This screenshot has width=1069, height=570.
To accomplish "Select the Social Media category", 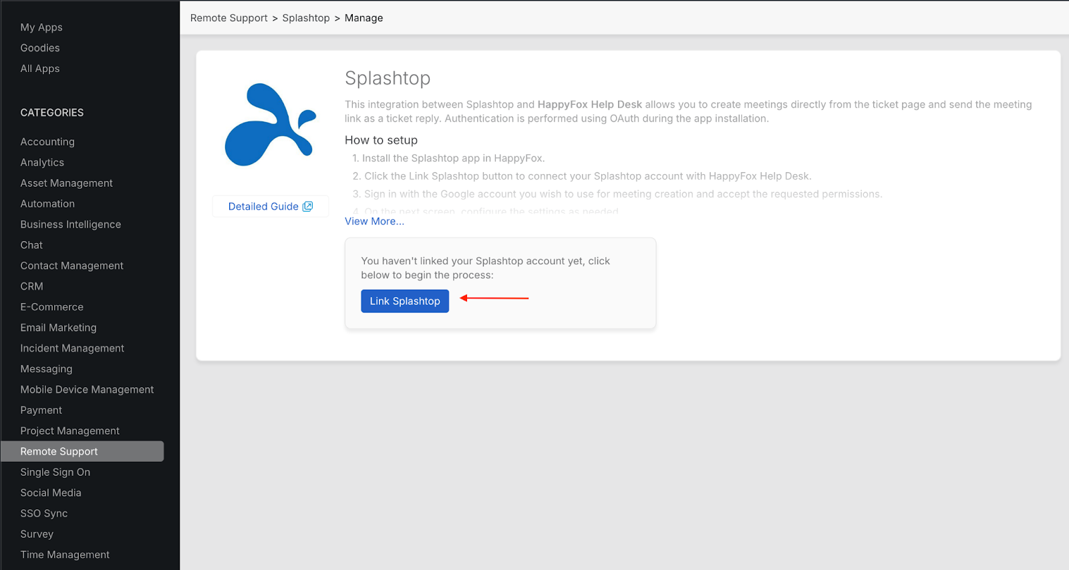I will pos(51,493).
